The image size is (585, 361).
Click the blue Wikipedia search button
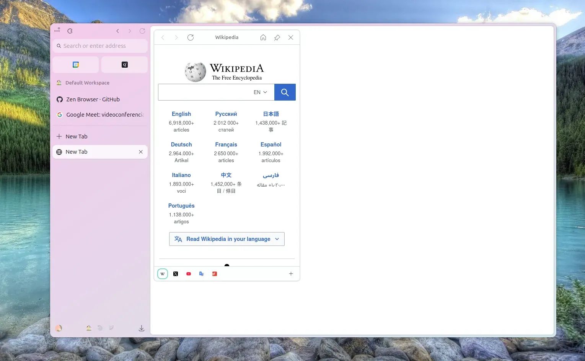click(285, 92)
